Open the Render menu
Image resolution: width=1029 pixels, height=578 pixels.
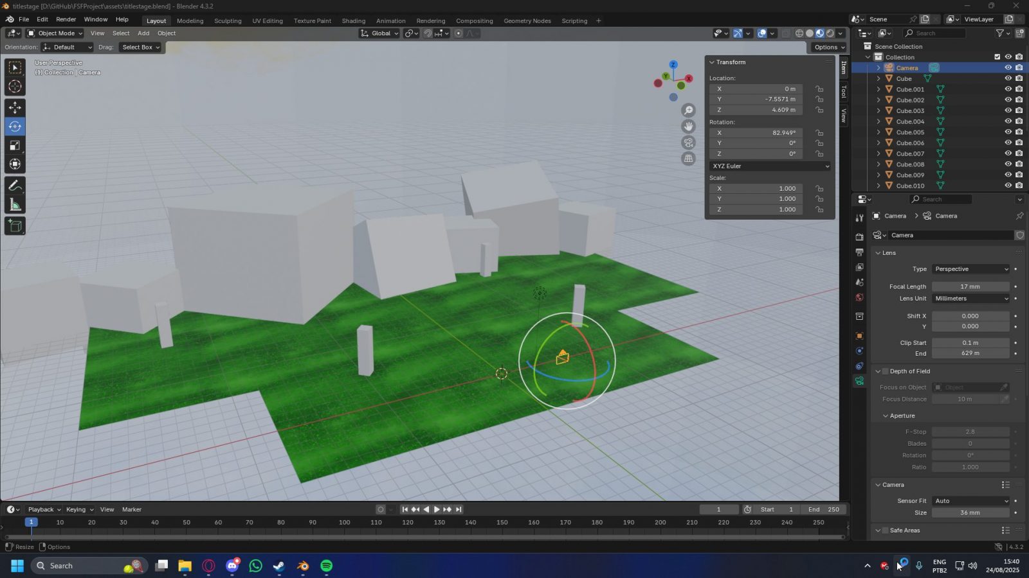tap(66, 19)
